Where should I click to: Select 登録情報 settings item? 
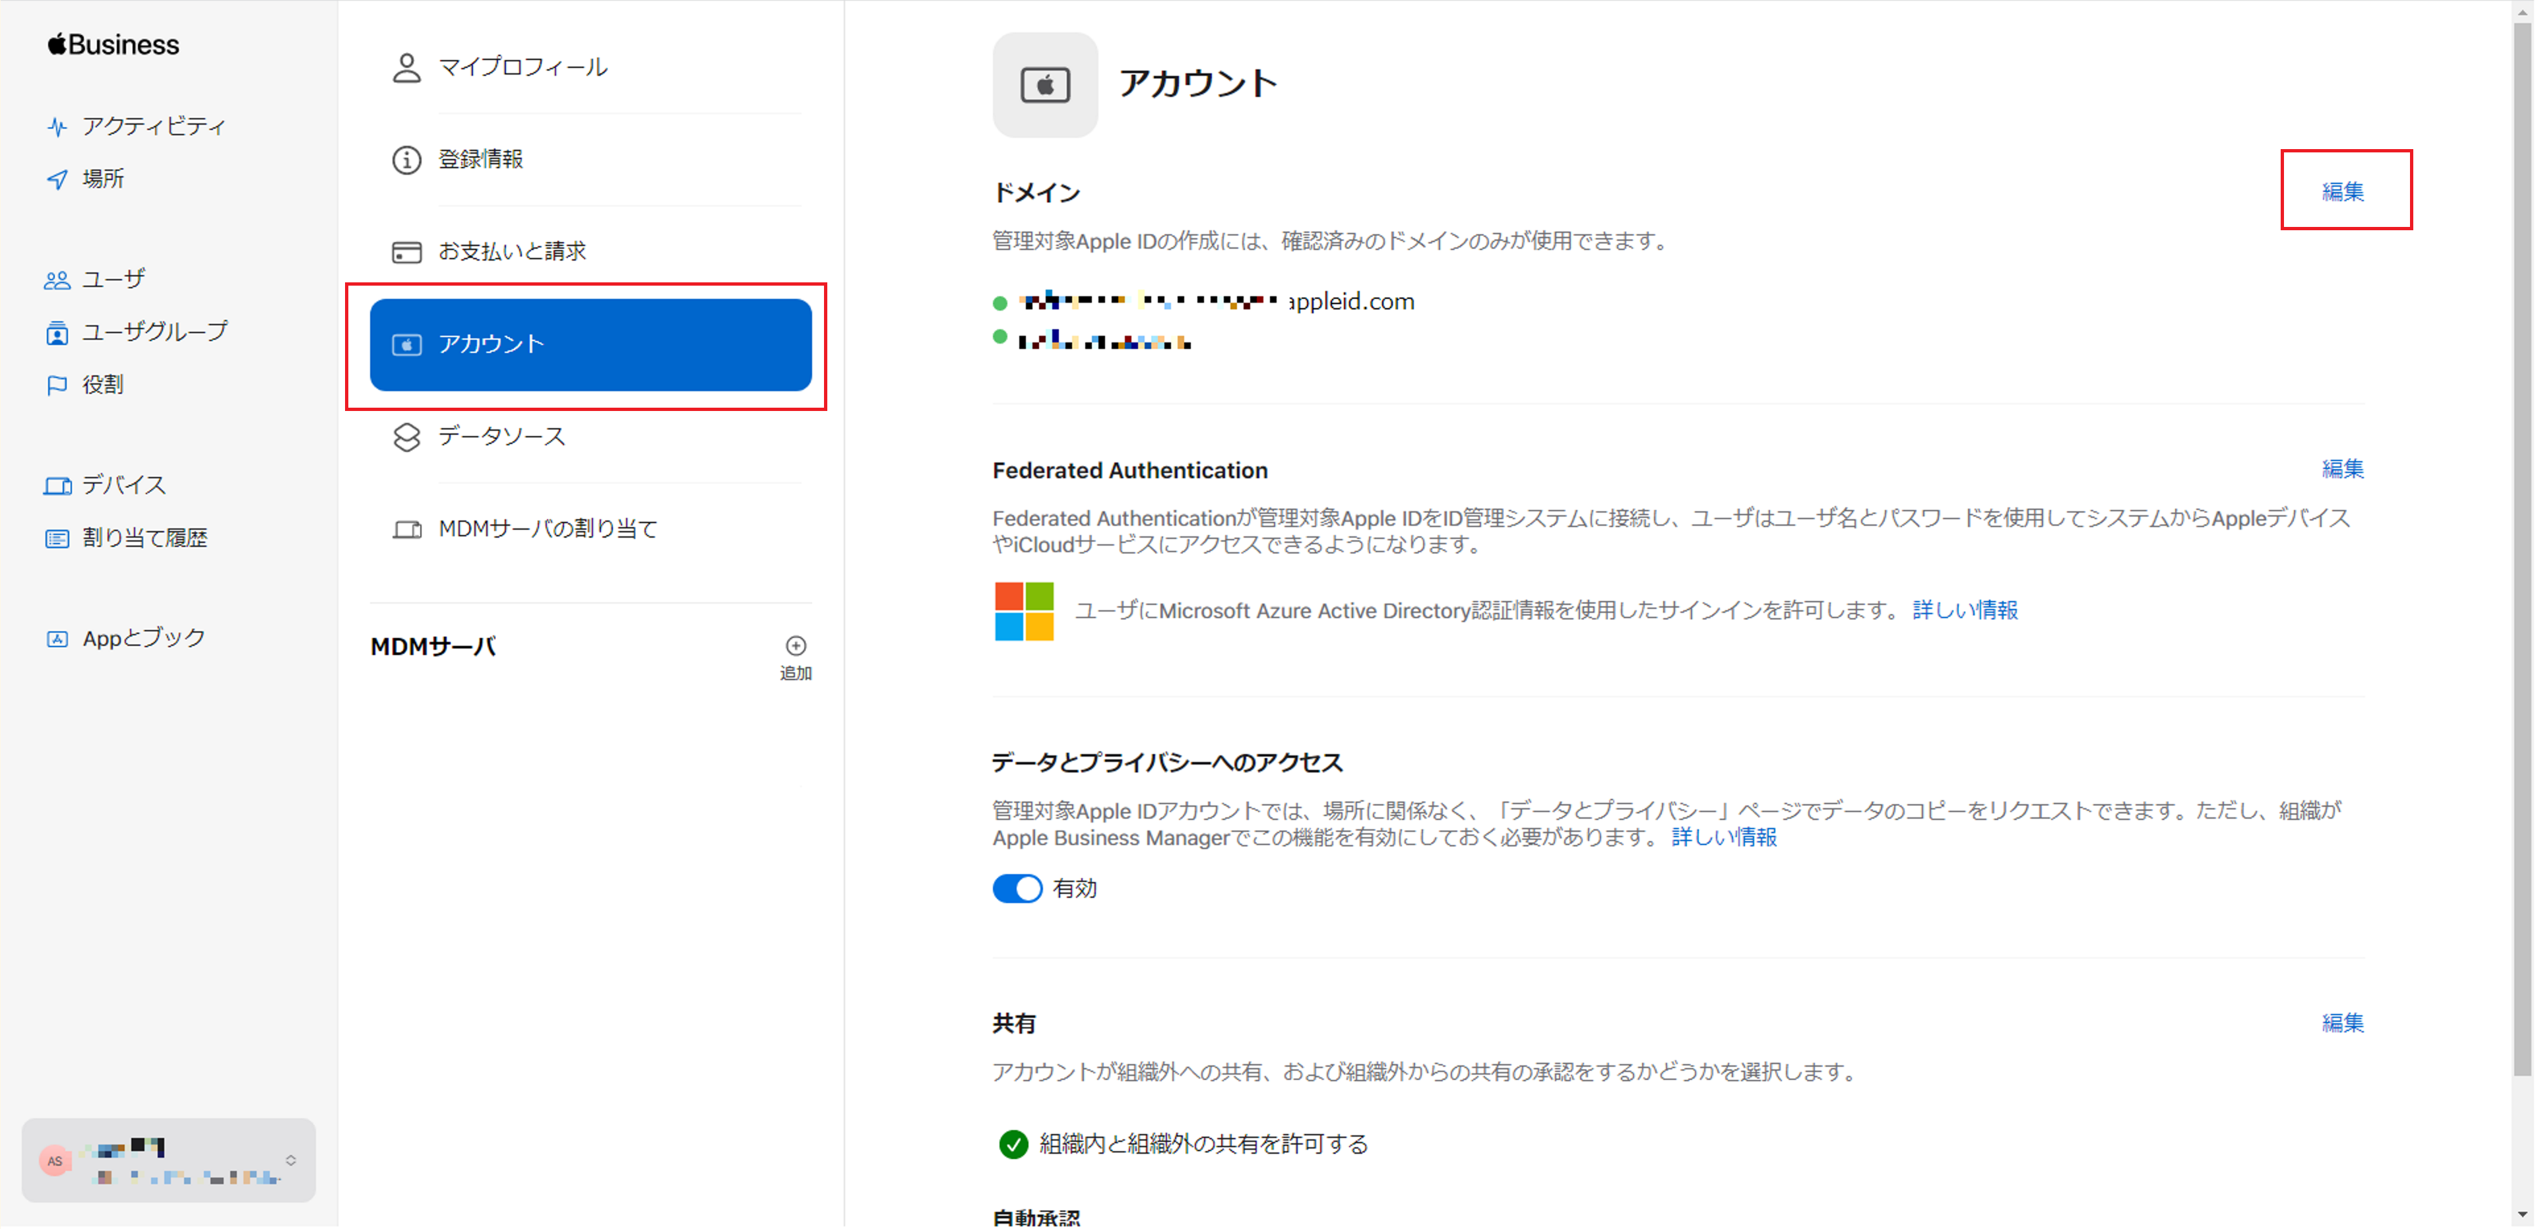[x=590, y=160]
